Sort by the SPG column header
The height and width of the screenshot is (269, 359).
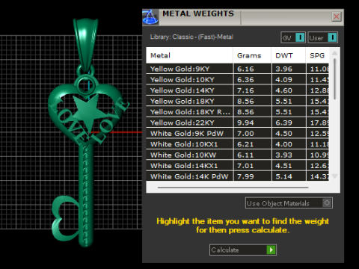(x=317, y=55)
